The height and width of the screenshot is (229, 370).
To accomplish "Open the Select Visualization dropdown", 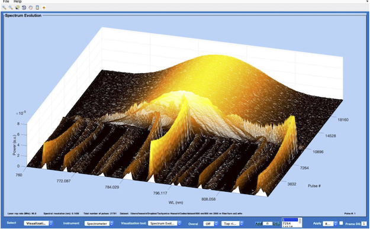I will pos(38,223).
